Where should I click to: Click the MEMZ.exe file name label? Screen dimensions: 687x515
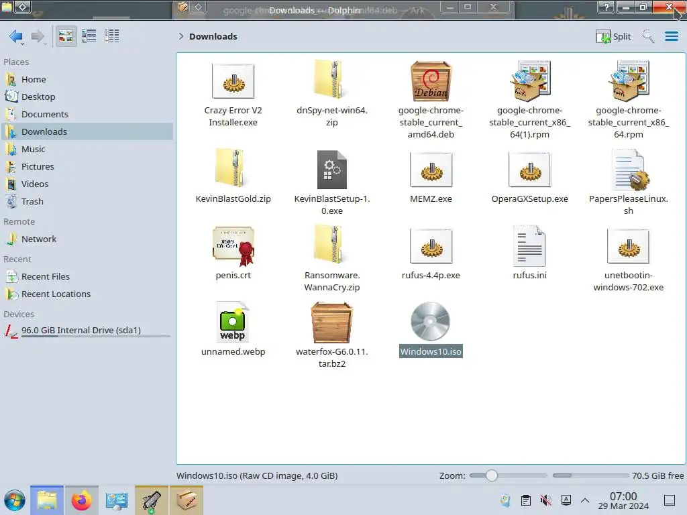tap(431, 198)
